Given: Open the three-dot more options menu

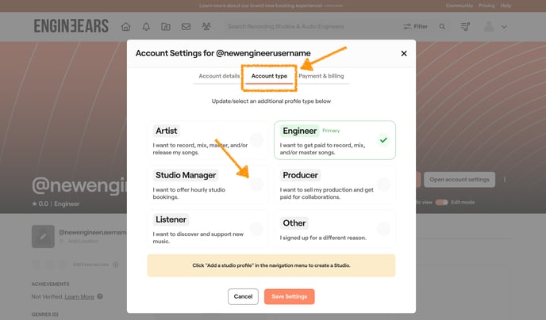Looking at the screenshot, I should [x=506, y=180].
